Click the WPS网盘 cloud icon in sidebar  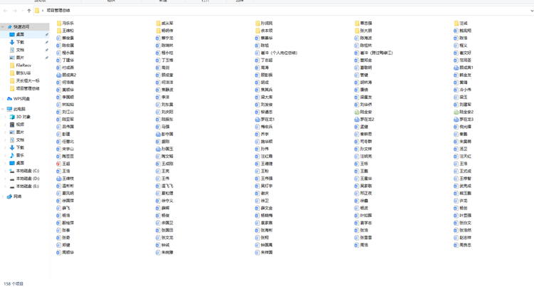(9, 99)
